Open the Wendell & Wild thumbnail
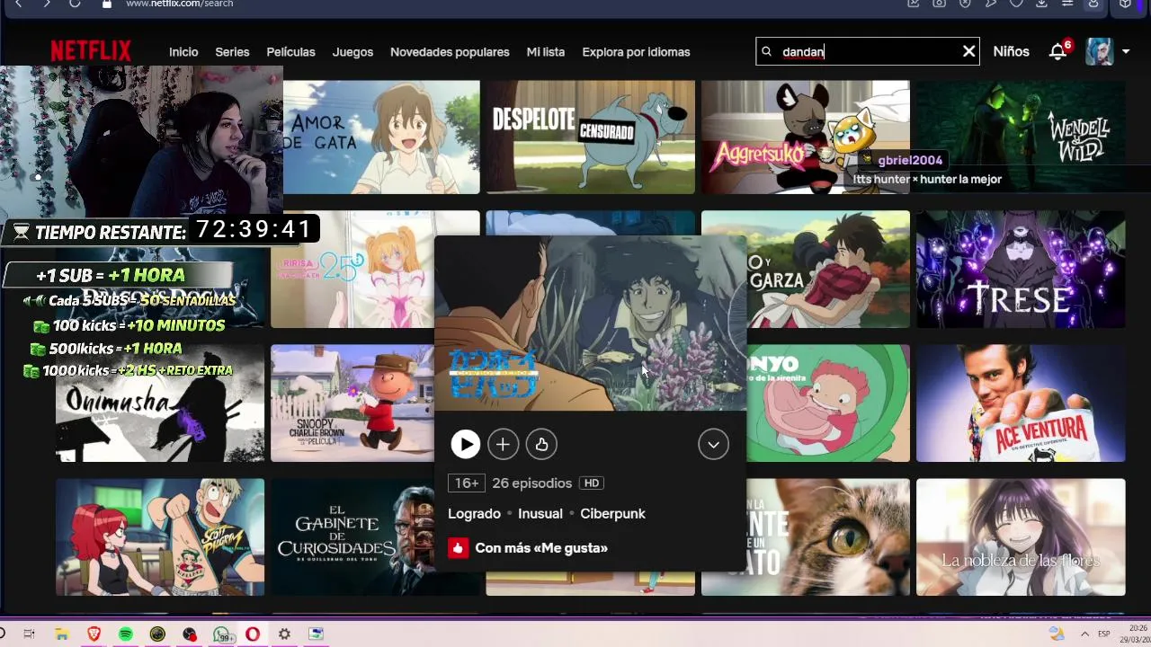 coord(1021,137)
